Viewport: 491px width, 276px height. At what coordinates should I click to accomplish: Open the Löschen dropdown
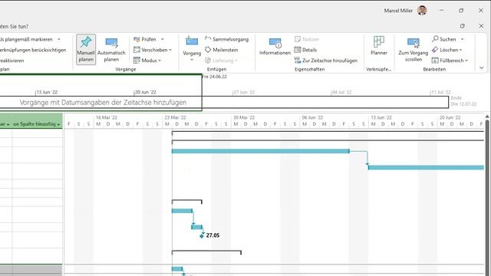(447, 50)
